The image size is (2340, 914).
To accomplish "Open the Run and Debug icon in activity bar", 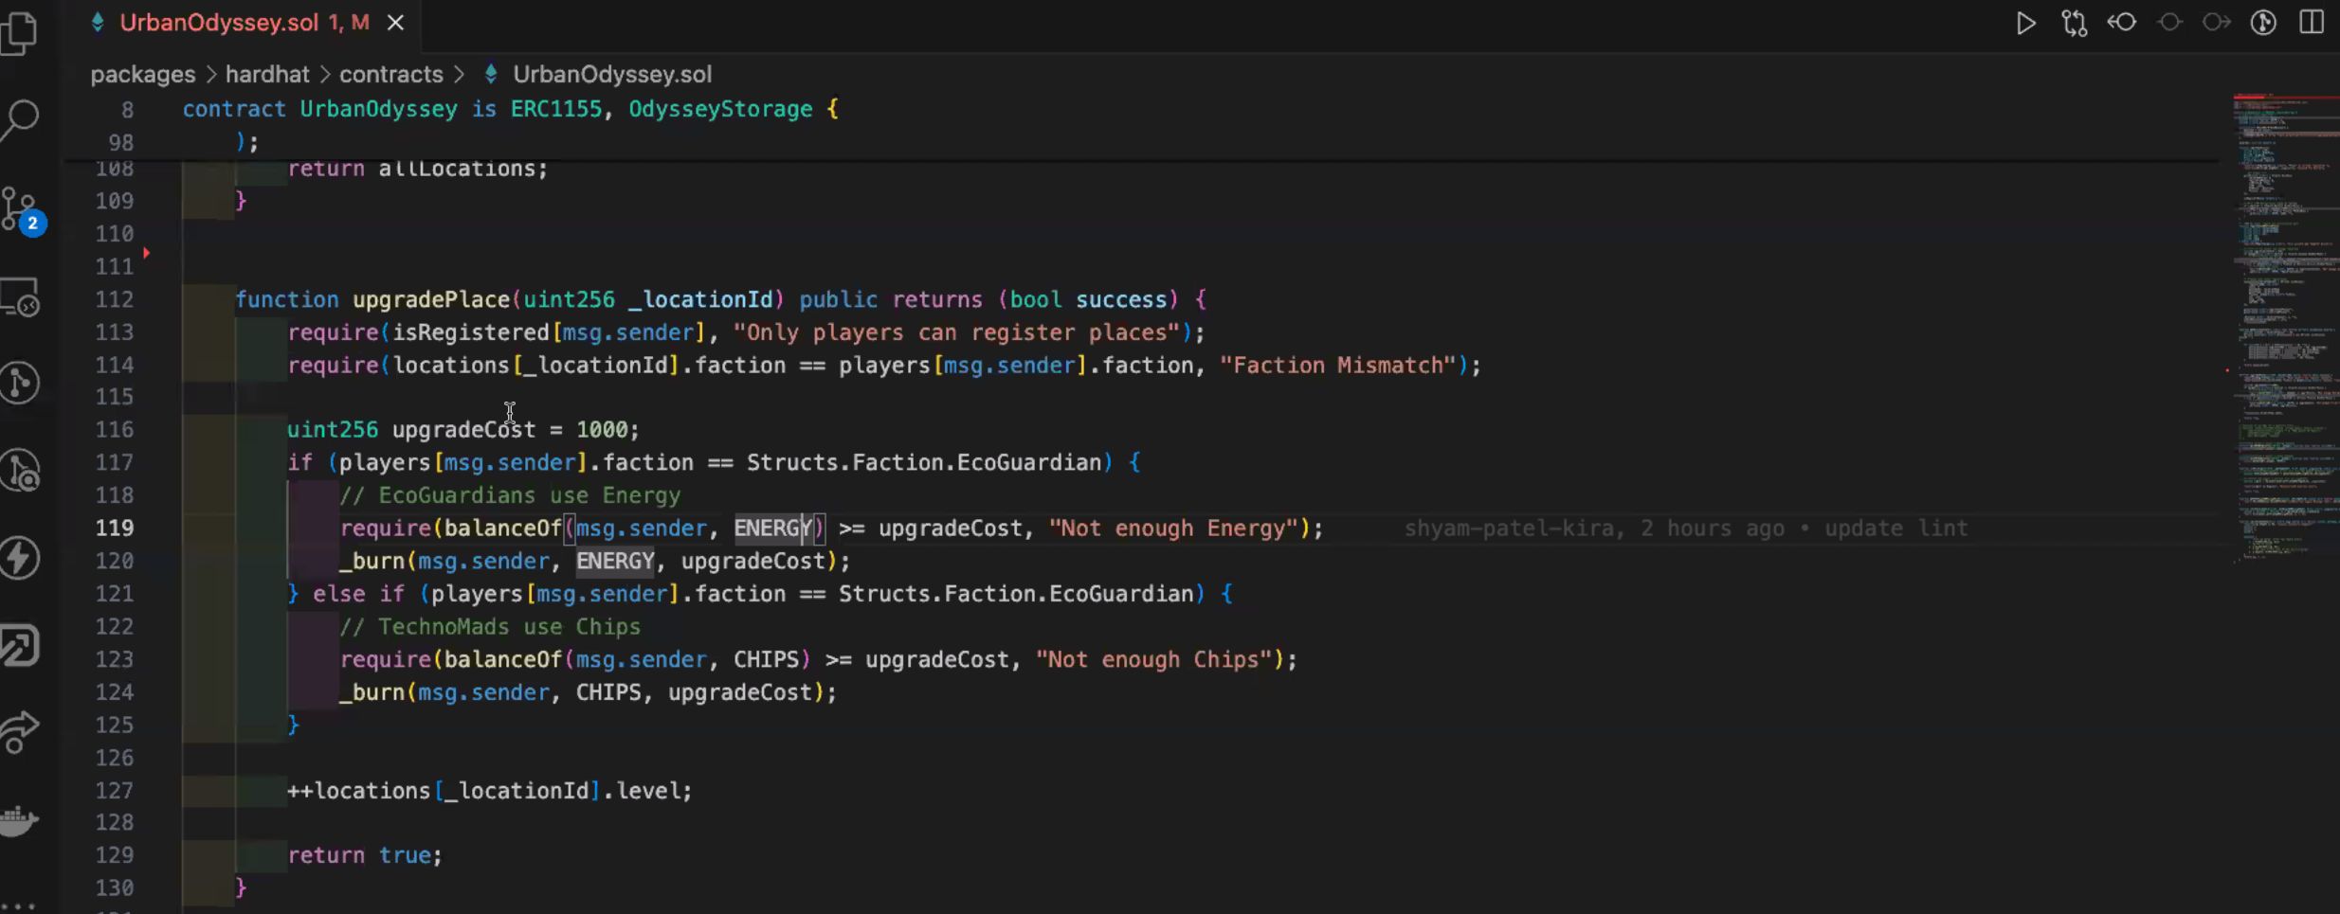I will pos(21,471).
